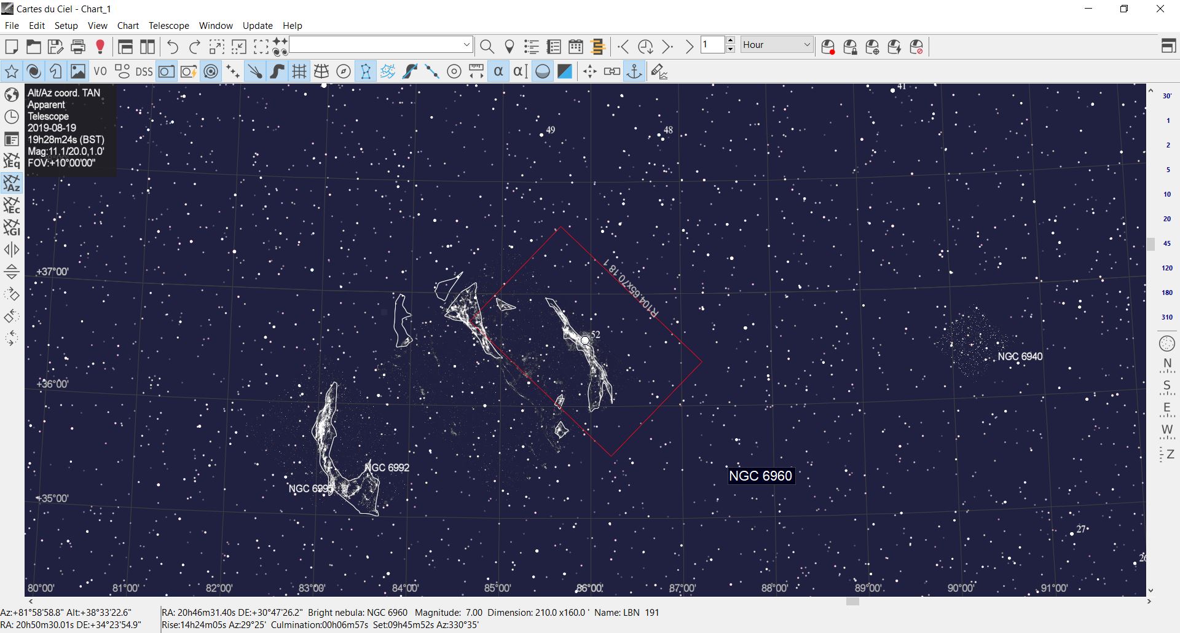Open the Telescope menu

pos(169,25)
